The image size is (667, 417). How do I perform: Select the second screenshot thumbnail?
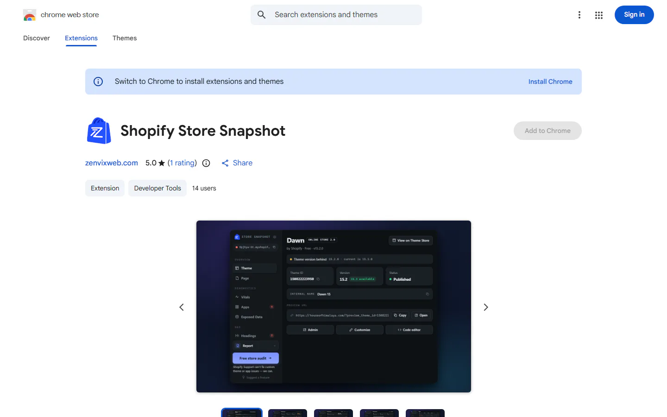click(x=288, y=413)
